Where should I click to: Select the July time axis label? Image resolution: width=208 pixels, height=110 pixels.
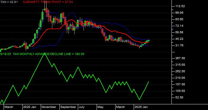pos(82,107)
